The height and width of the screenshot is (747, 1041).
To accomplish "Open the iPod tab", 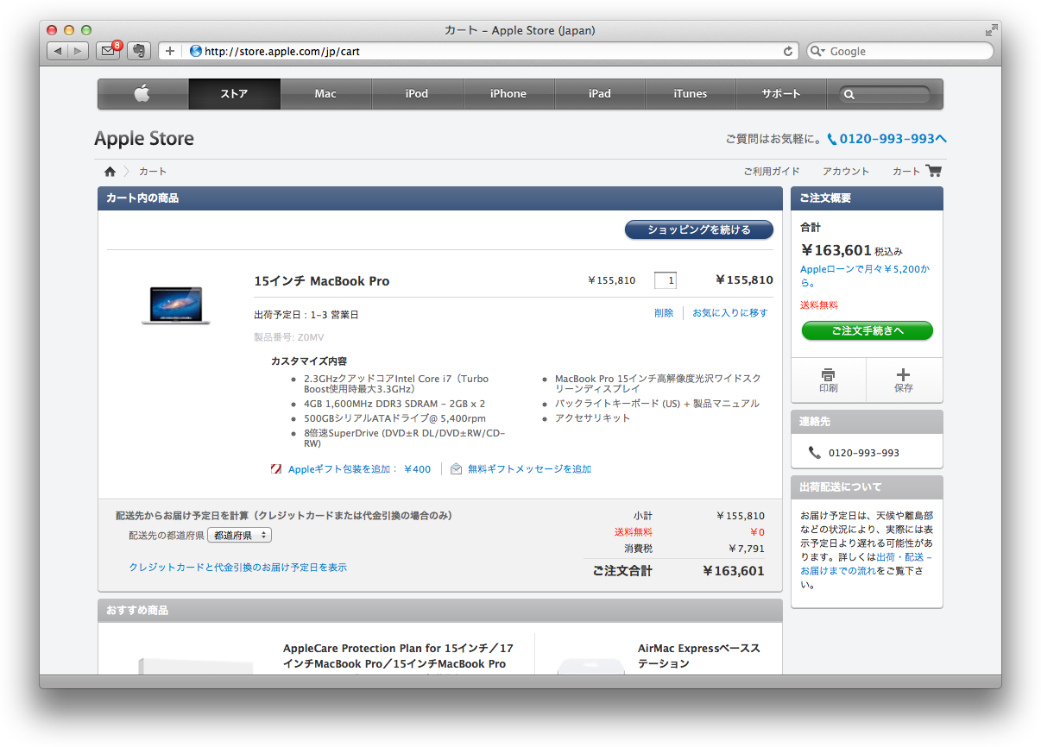I will [x=417, y=94].
